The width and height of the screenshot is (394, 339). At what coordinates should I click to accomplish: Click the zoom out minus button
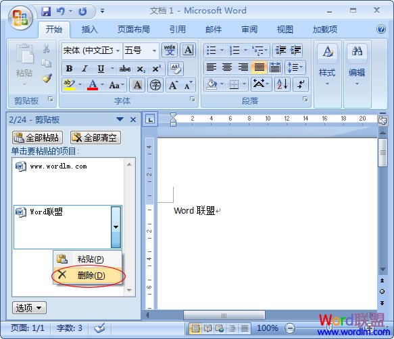pos(289,328)
